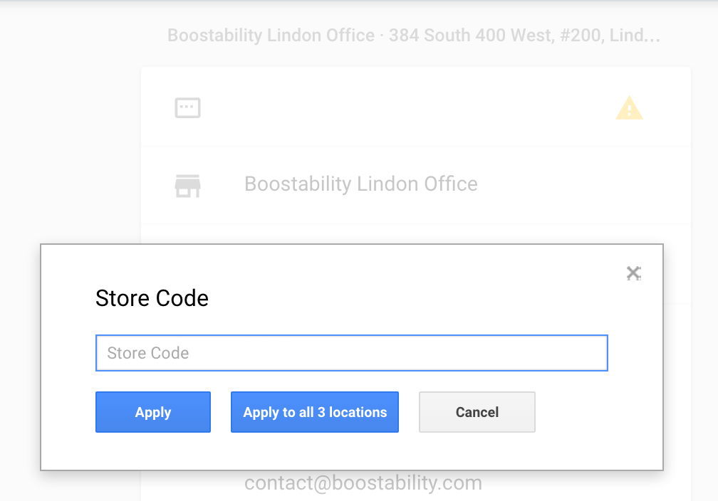This screenshot has width=718, height=501.
Task: Click the Store Code placeholder text
Action: 148,353
